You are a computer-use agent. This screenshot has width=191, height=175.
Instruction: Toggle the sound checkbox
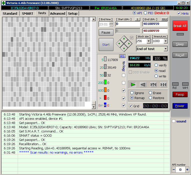[x=173, y=121]
